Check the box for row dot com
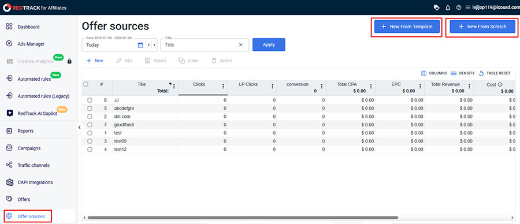520x224 pixels. (x=90, y=116)
